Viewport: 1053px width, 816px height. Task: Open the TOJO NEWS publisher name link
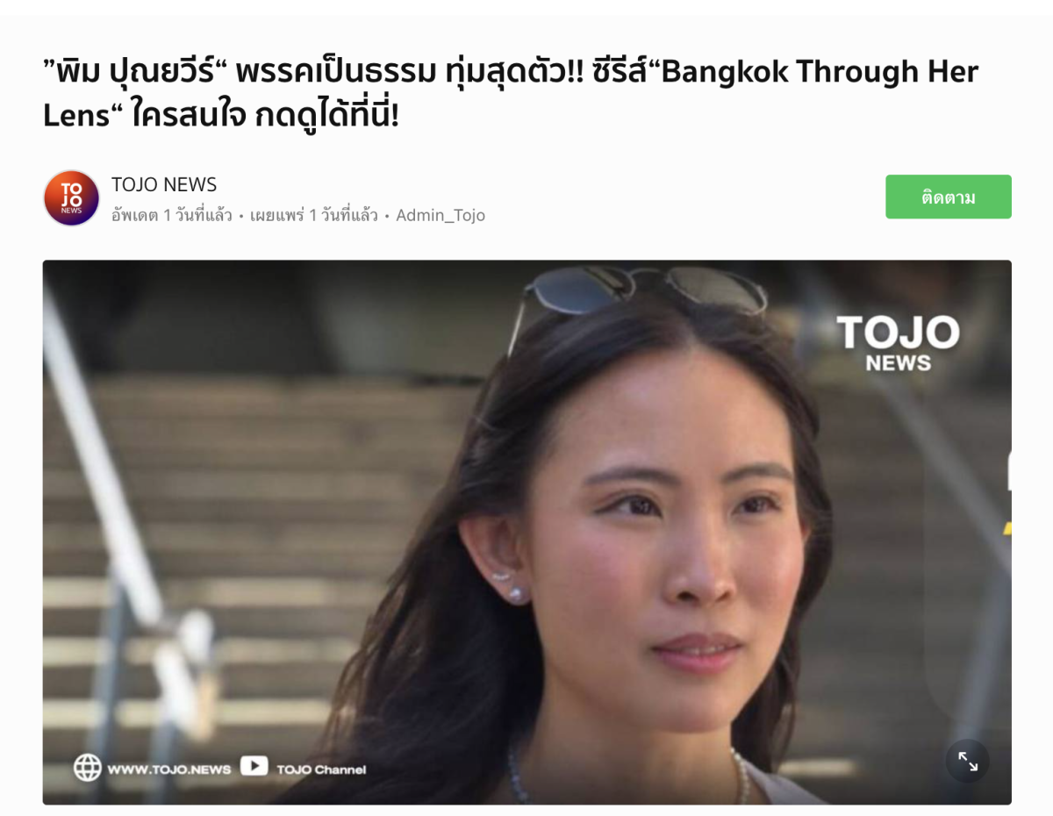click(x=164, y=184)
